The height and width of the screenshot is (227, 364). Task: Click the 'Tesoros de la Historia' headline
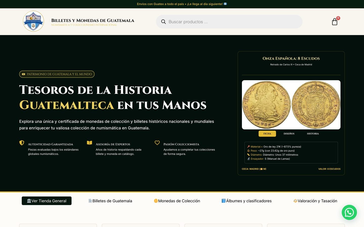(96, 90)
